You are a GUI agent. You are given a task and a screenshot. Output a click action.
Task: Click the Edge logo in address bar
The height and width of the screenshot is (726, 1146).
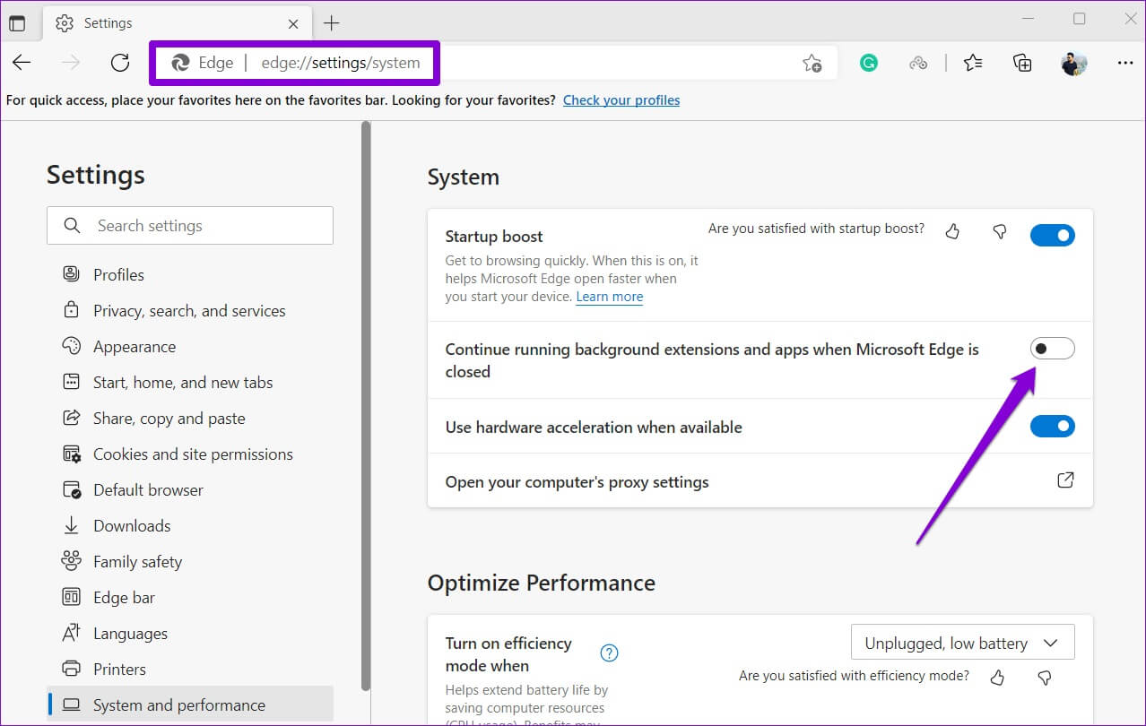(180, 63)
